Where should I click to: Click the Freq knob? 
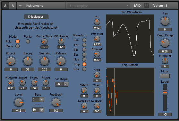point(97,75)
